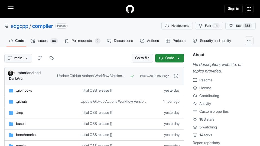Open latest commit message Update GitHub Actions Workflow
260x146 pixels.
point(91,76)
